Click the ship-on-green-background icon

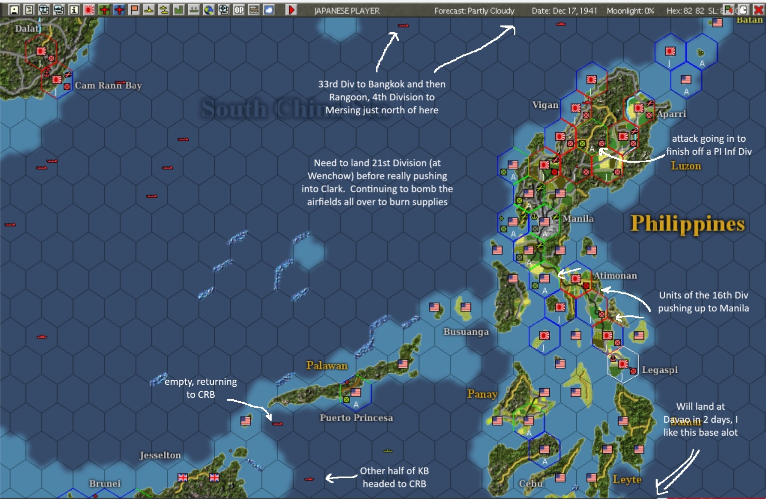click(x=194, y=9)
